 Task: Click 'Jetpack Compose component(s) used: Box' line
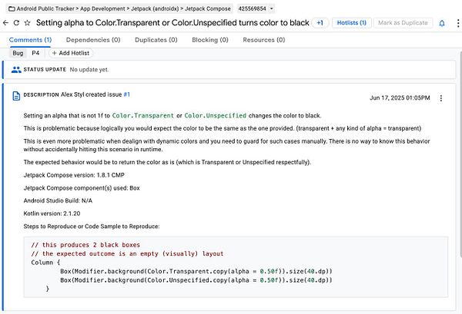[x=82, y=188]
